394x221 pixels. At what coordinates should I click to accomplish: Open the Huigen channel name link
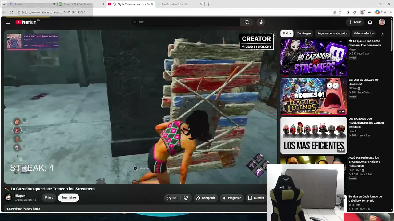point(20,196)
